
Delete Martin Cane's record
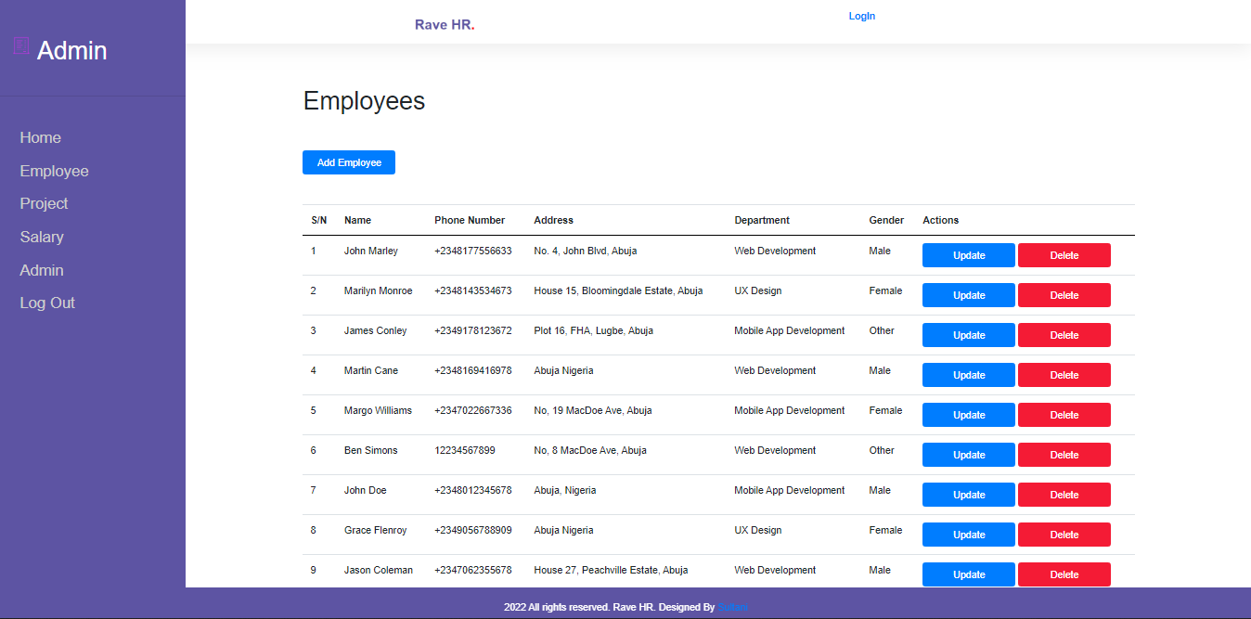1064,375
